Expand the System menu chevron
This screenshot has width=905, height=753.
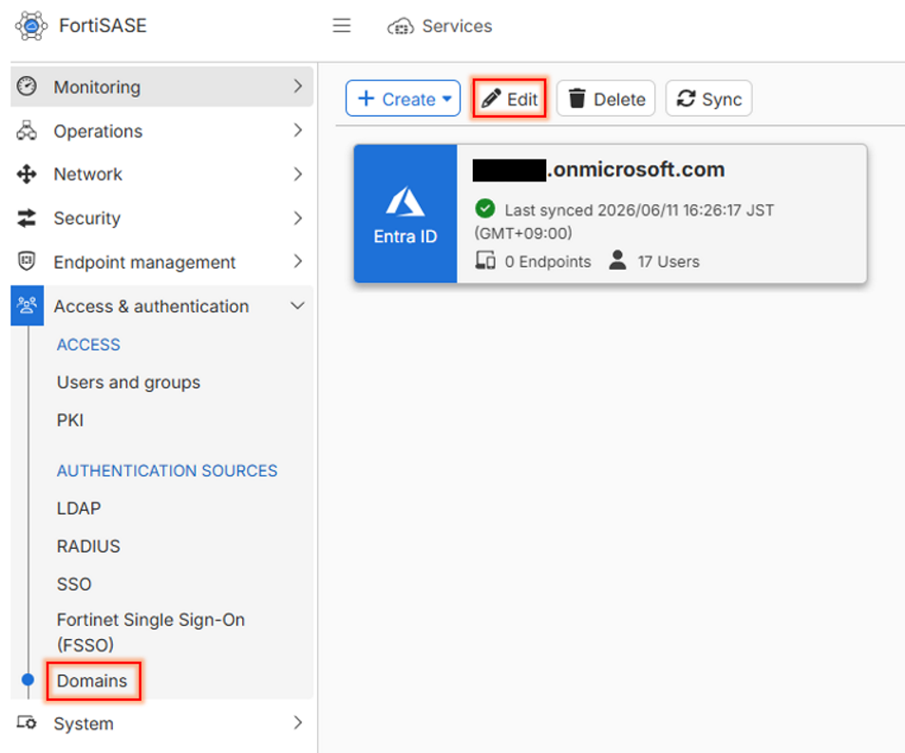click(298, 723)
